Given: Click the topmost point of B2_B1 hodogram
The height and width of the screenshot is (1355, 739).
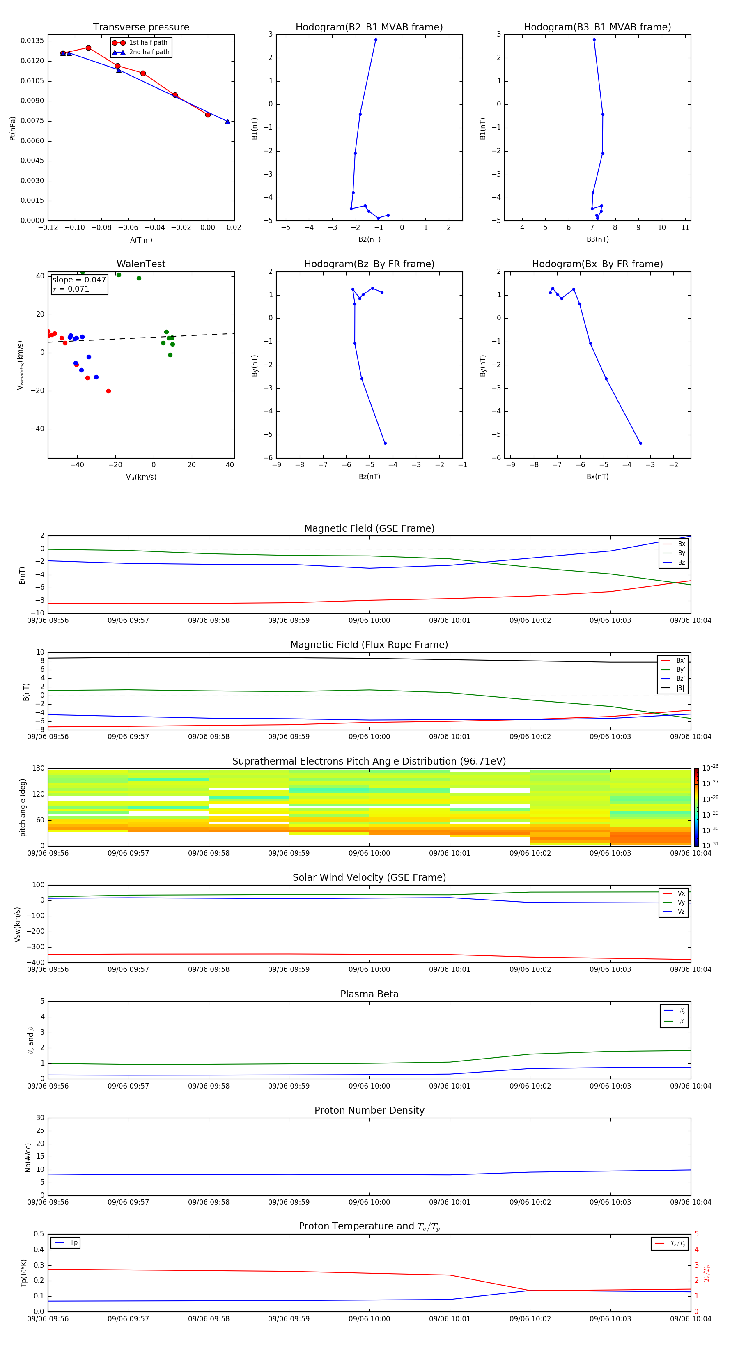Looking at the screenshot, I should click(x=376, y=39).
